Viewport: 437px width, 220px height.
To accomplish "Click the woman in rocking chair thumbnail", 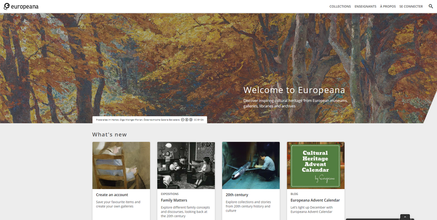I will pos(121,165).
